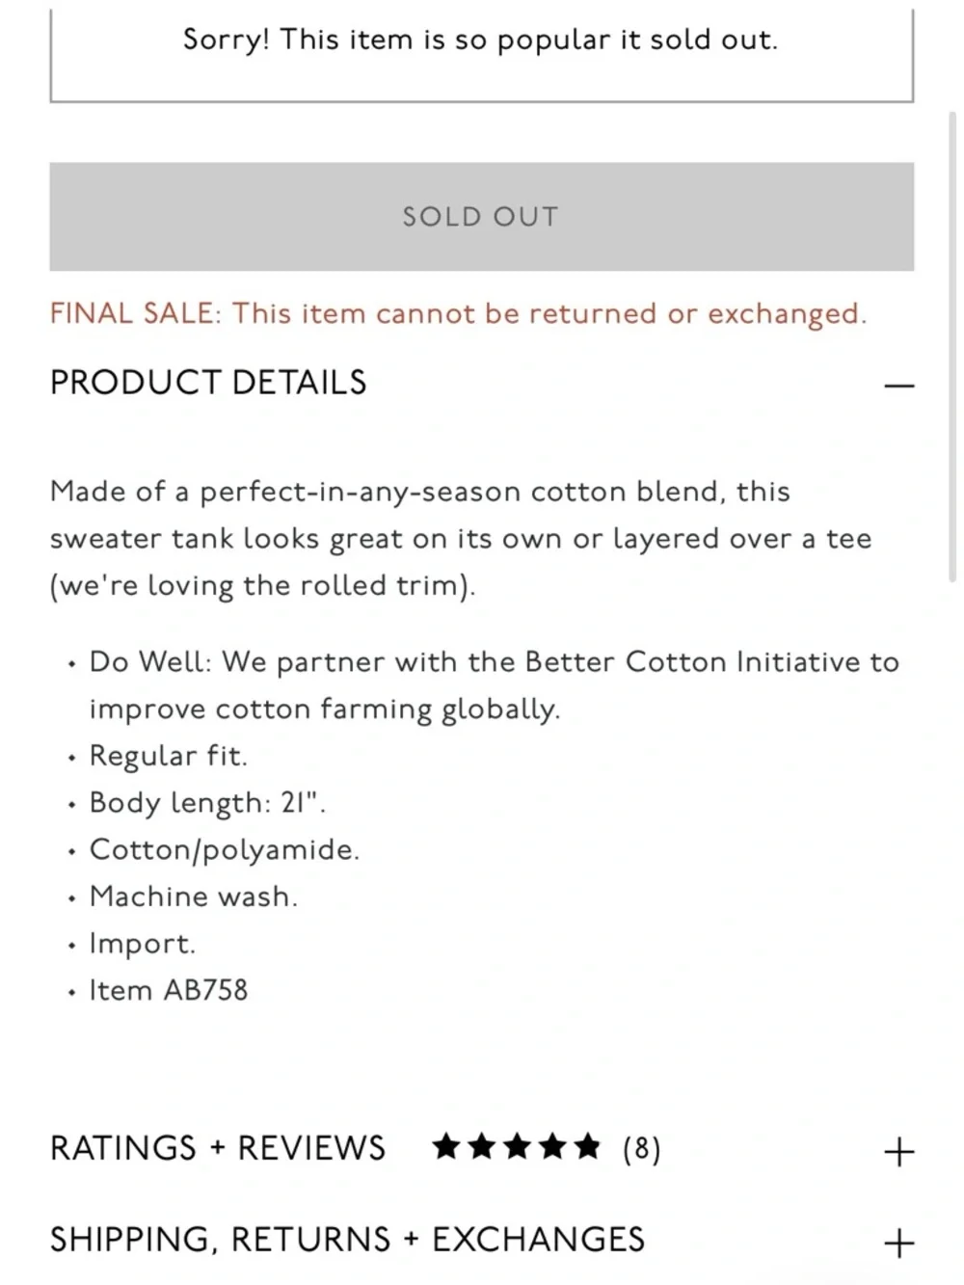Click the greyed-out SOLD OUT button
The height and width of the screenshot is (1285, 964).
tap(481, 217)
